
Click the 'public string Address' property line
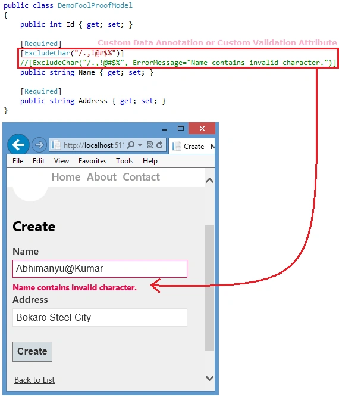point(93,101)
